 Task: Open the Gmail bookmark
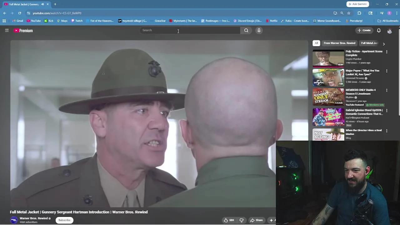pyautogui.click(x=17, y=21)
